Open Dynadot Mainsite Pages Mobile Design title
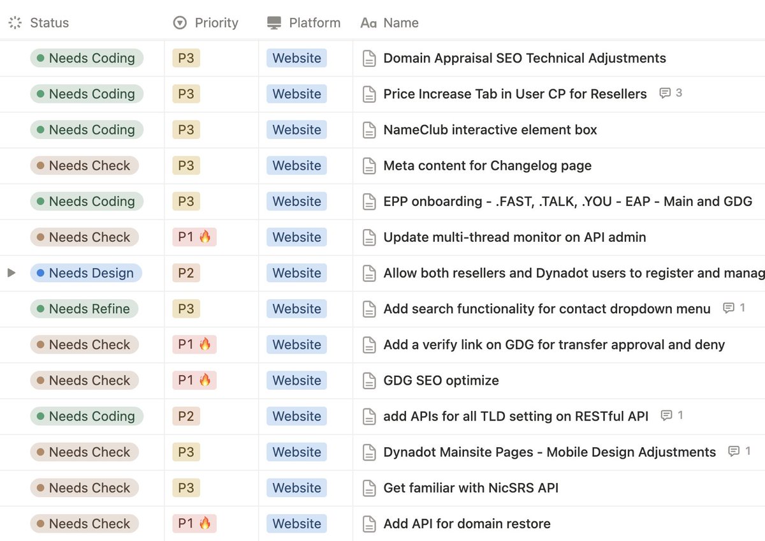Screen dimensions: 765x541 point(550,452)
